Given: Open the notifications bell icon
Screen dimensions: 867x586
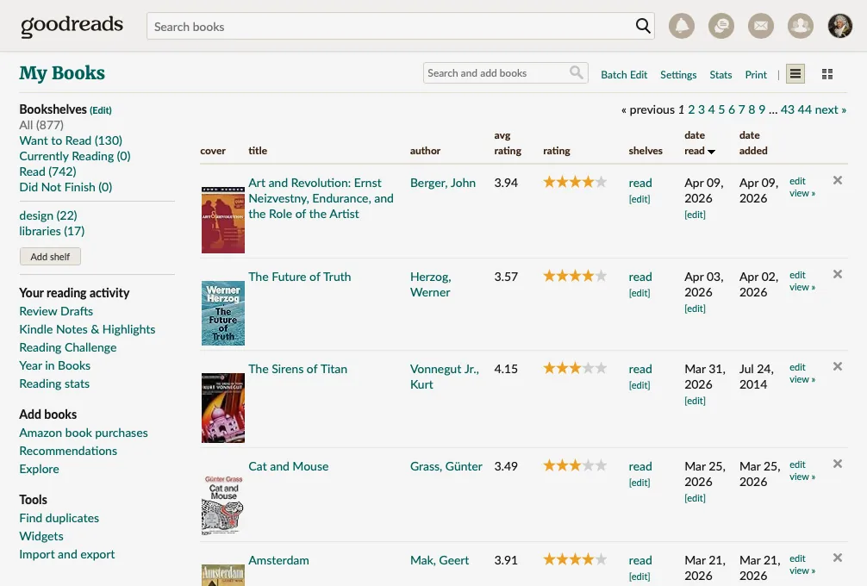Looking at the screenshot, I should coord(681,26).
